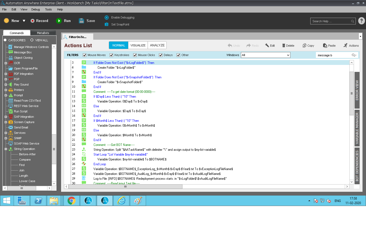
Task: Collapse the String Operation tree node
Action: [x=6, y=149]
